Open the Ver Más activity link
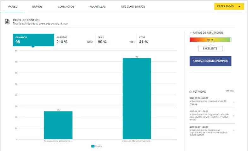 tap(230, 91)
